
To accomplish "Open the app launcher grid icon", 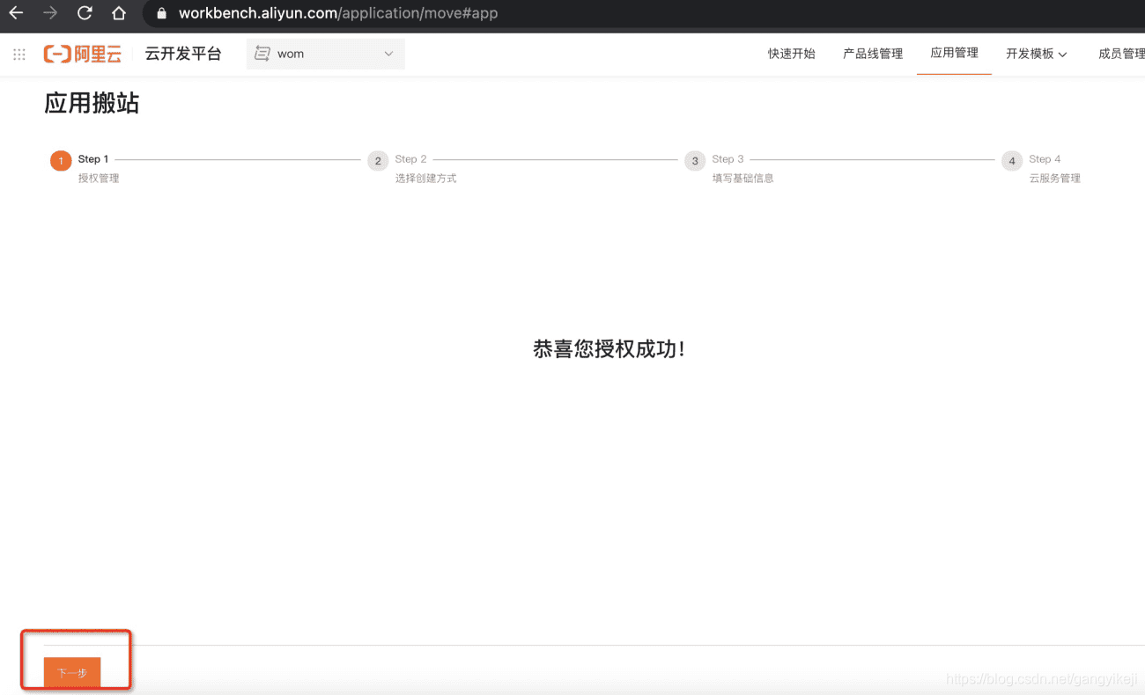I will pos(18,54).
